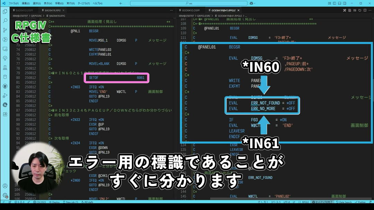This screenshot has width=374, height=210.
Task: Open the Source Control view
Action: coord(5,30)
